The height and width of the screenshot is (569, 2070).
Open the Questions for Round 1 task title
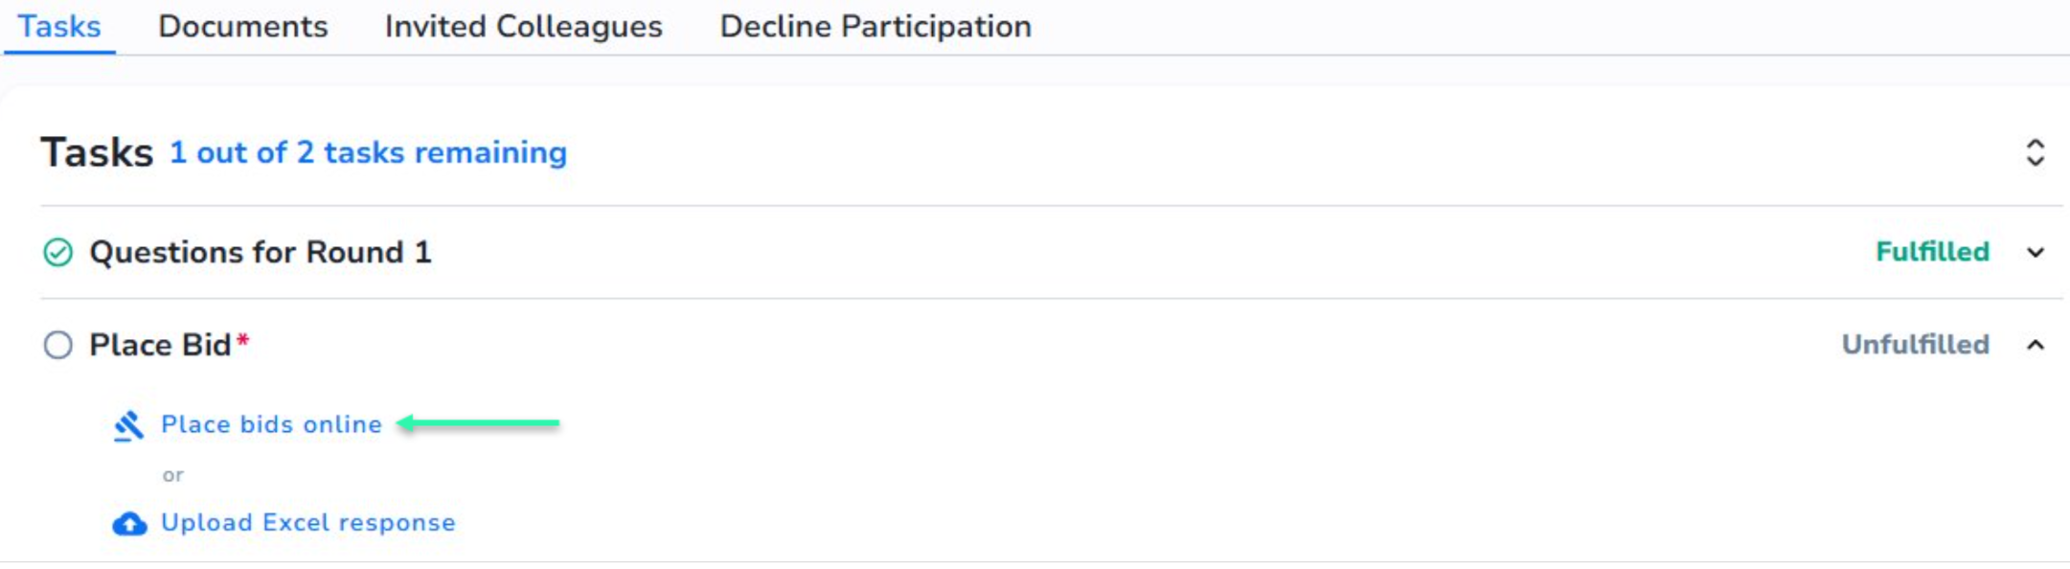coord(261,252)
